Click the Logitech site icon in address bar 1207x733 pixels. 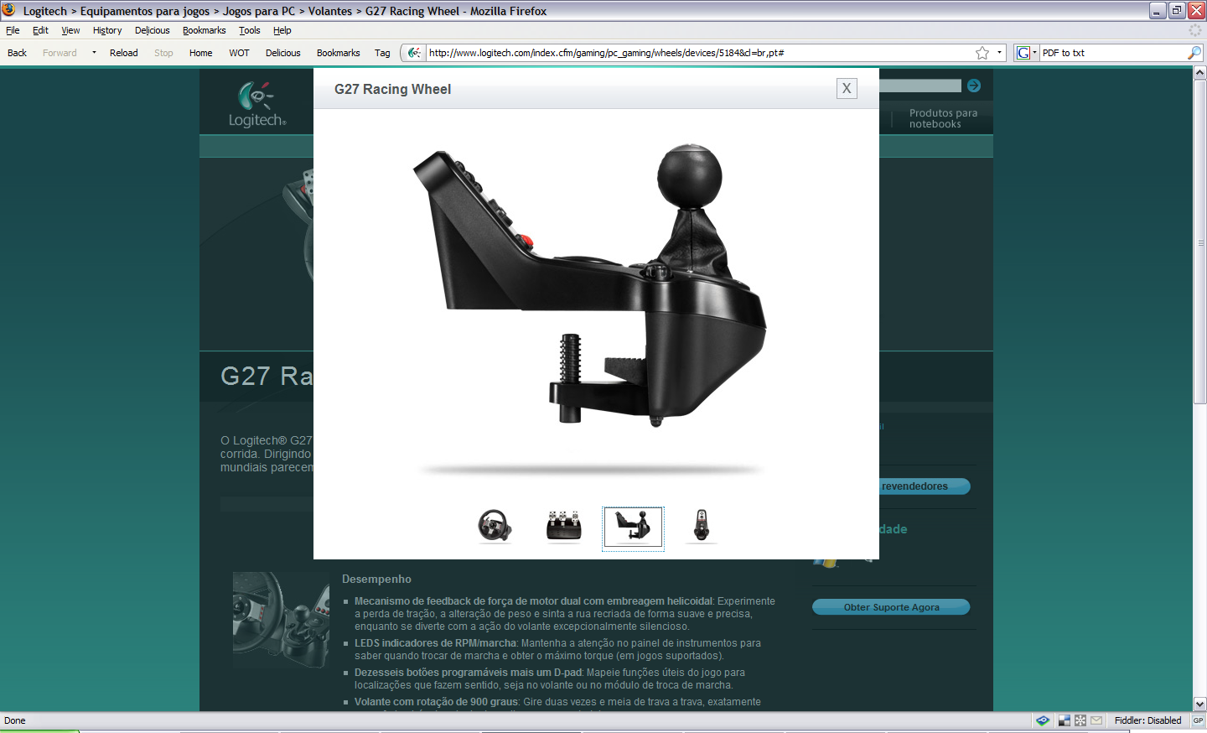(x=414, y=53)
